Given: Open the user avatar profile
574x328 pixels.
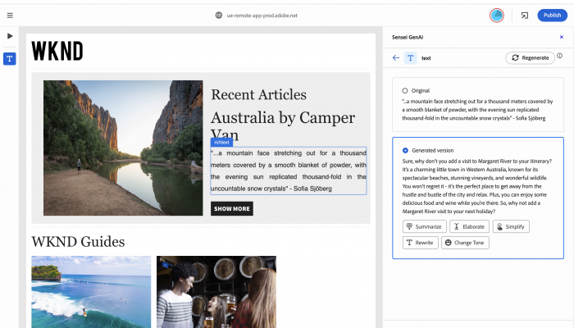Looking at the screenshot, I should [x=497, y=16].
